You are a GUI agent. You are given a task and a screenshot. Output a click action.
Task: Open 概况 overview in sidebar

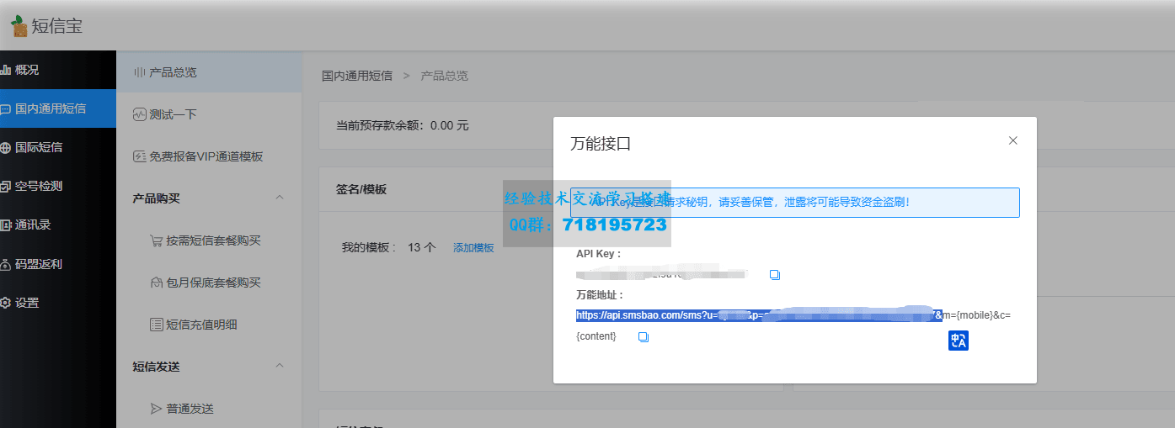pyautogui.click(x=27, y=70)
